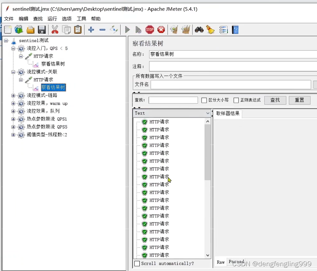Click the Reset Search broom icon

[210, 30]
